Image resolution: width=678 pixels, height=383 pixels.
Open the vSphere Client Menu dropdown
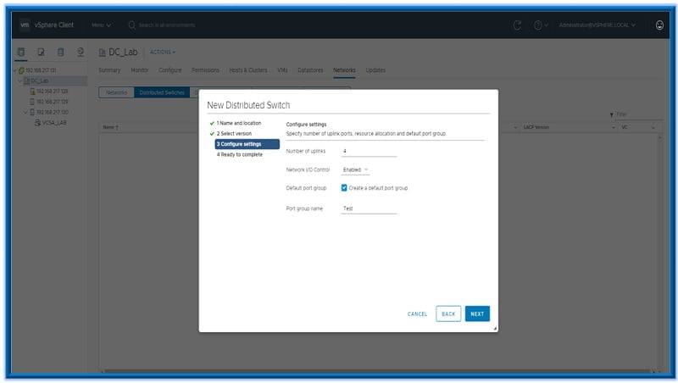click(x=101, y=25)
